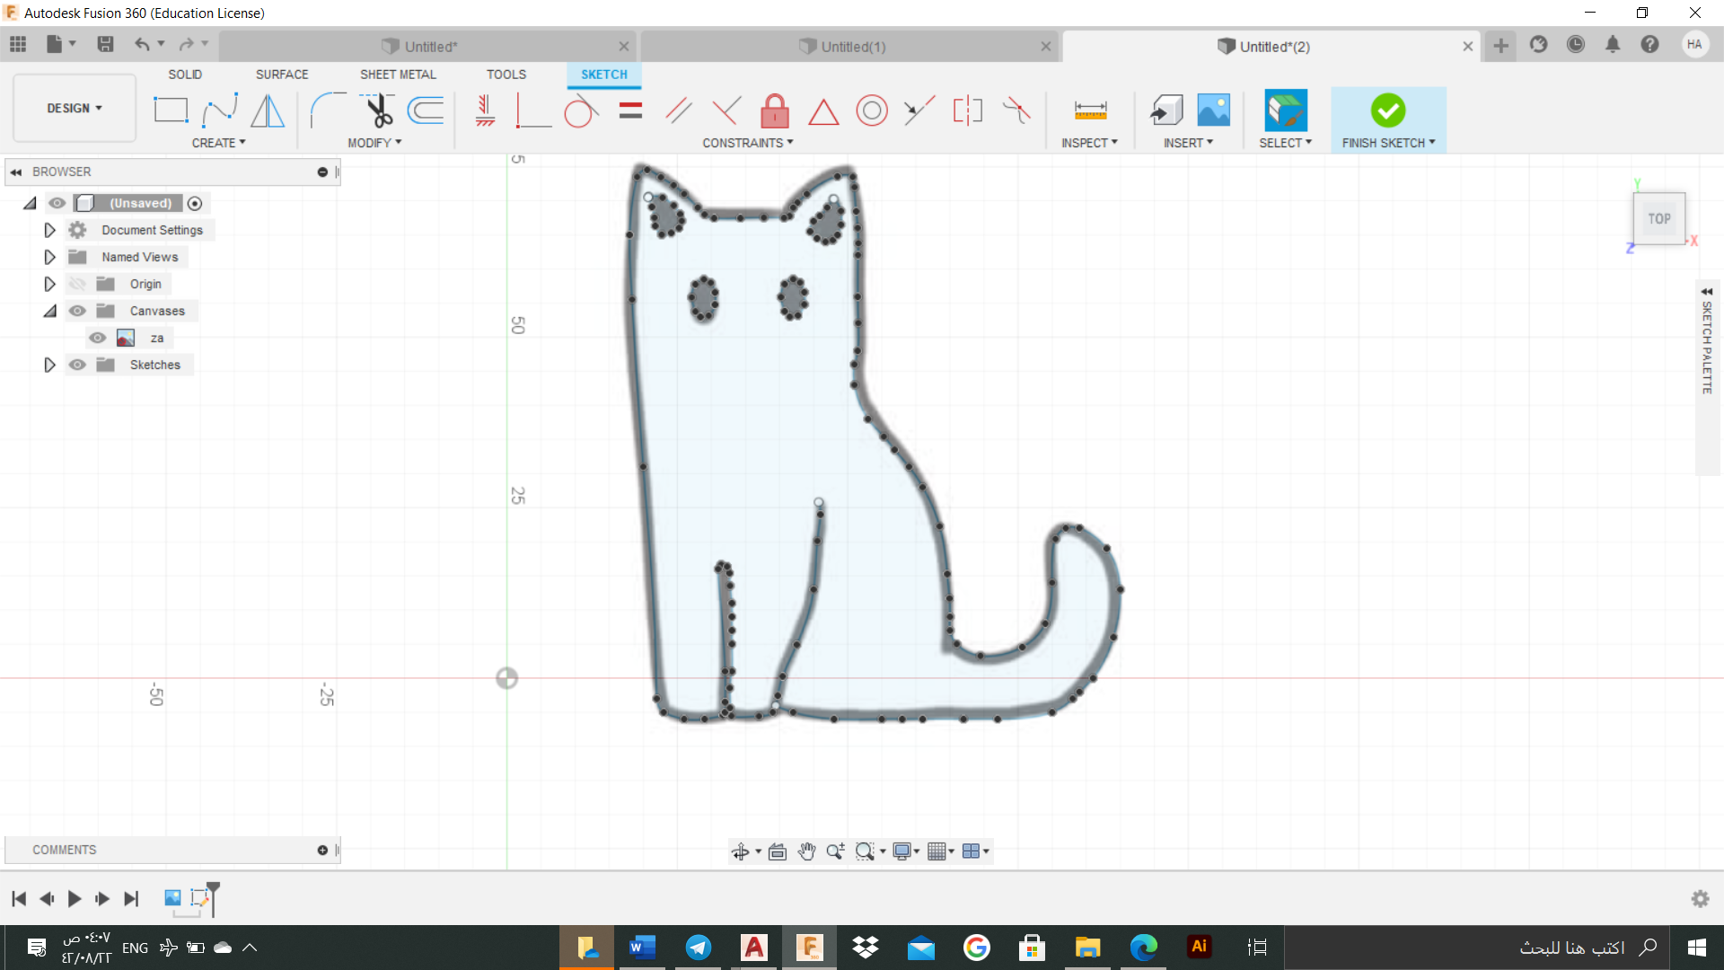Viewport: 1724px width, 970px height.
Task: Open Microsoft Word from taskbar
Action: pos(642,948)
